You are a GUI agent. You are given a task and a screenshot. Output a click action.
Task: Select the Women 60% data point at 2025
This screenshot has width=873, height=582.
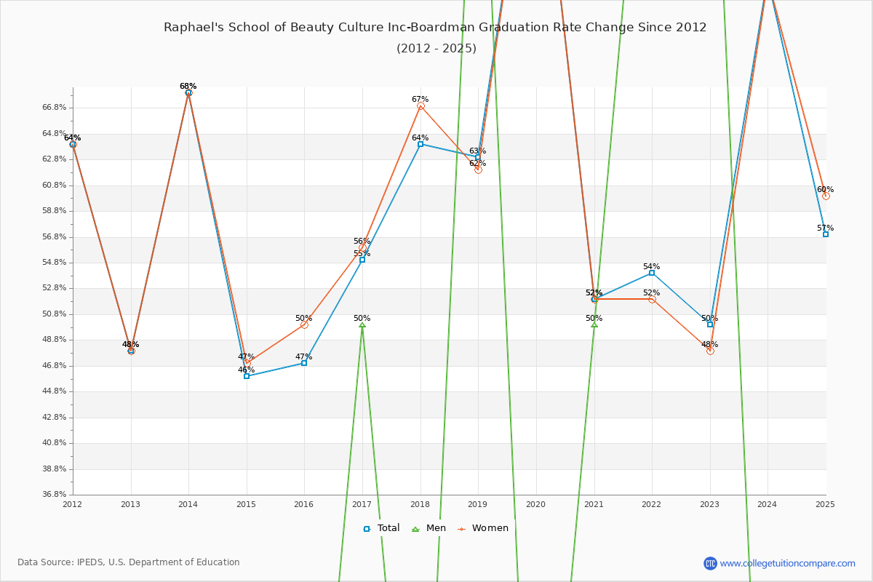point(826,196)
